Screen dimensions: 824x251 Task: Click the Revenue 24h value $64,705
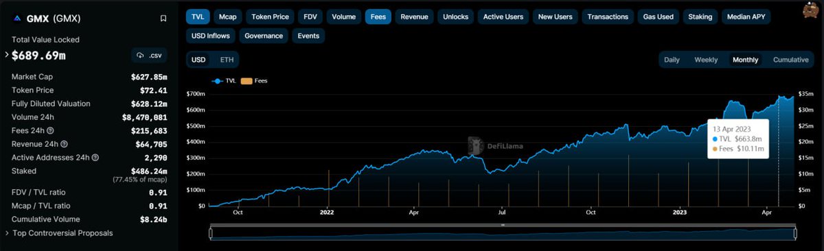(151, 144)
